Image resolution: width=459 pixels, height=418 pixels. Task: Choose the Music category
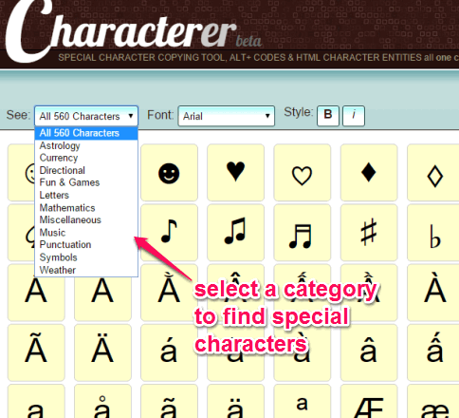(86, 233)
